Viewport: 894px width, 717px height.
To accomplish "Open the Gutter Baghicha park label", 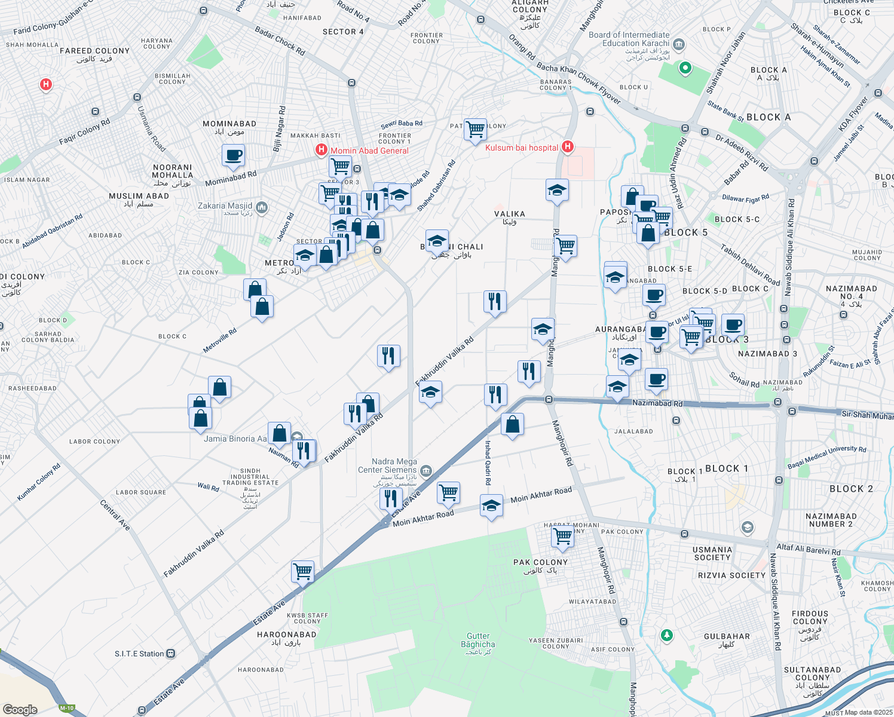I will [x=478, y=644].
